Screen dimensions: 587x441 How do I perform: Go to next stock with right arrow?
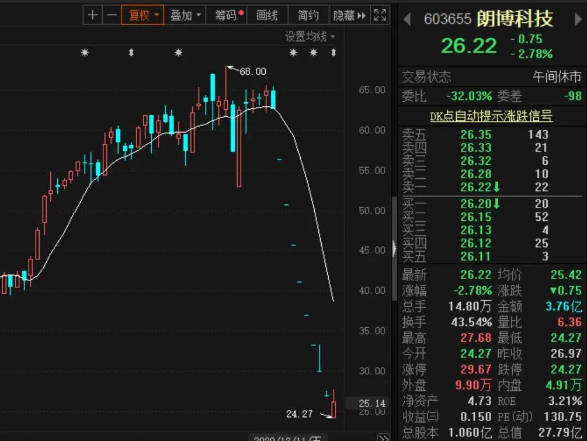(x=578, y=19)
